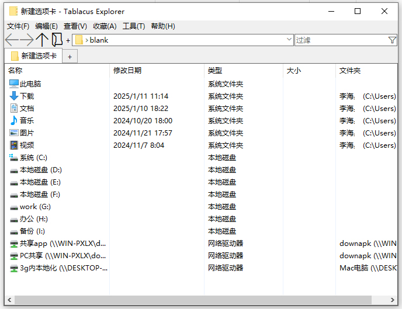Click the scrollbar left arrow
The width and height of the screenshot is (402, 309).
pyautogui.click(x=9, y=300)
